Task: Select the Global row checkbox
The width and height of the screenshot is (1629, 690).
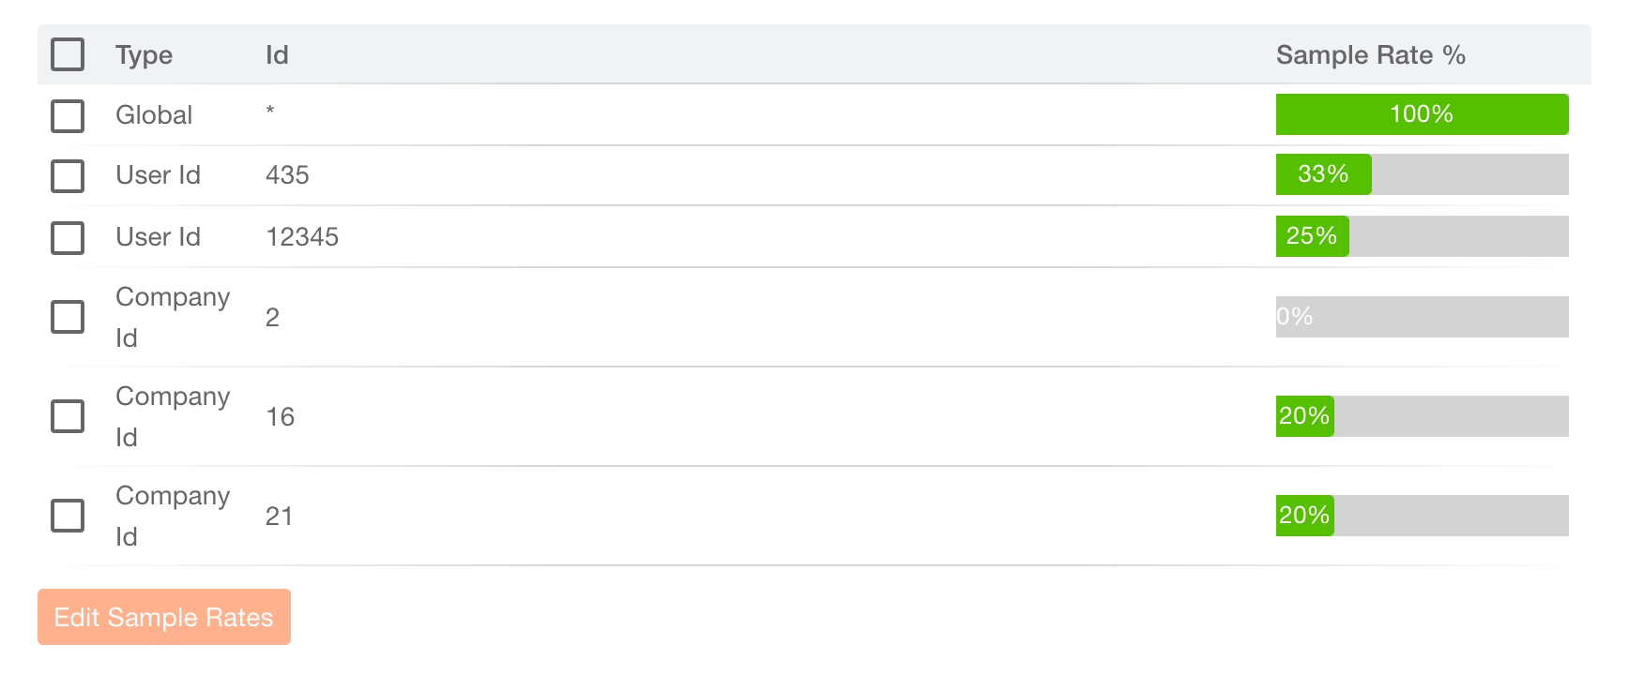Action: [68, 116]
